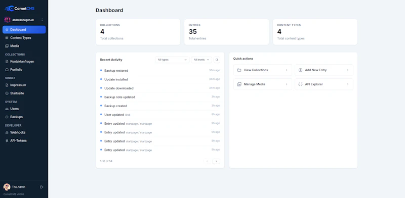Open the Dashboard menu item
The height and width of the screenshot is (198, 405).
(24, 30)
